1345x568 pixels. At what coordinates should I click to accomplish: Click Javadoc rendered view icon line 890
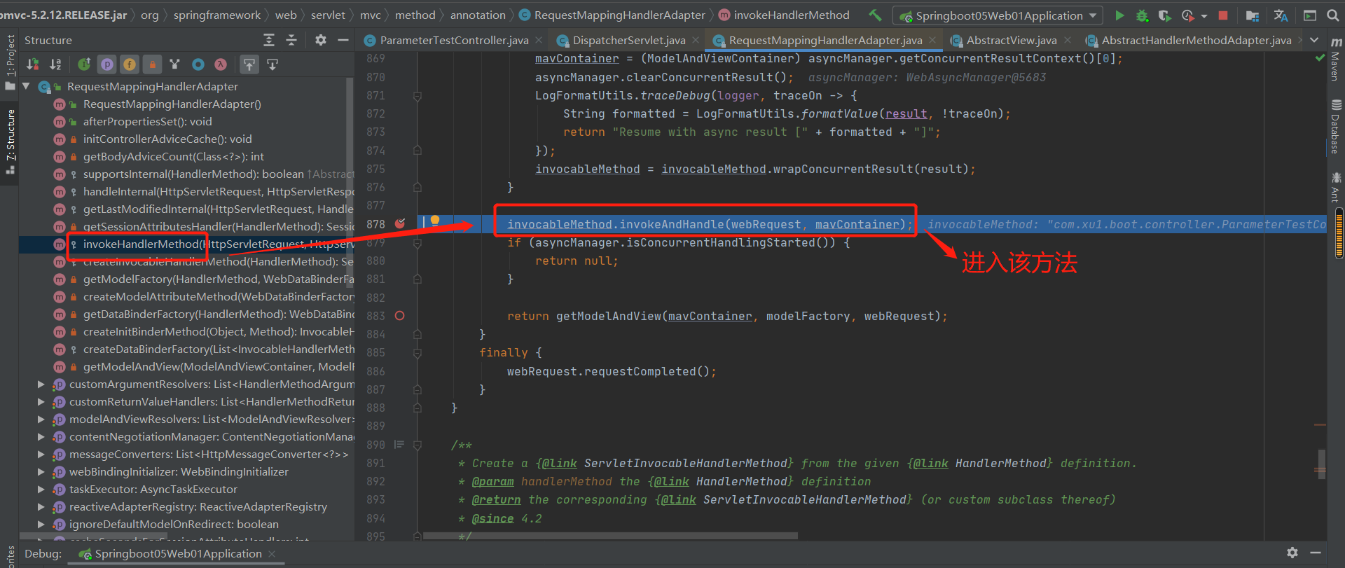coord(399,444)
